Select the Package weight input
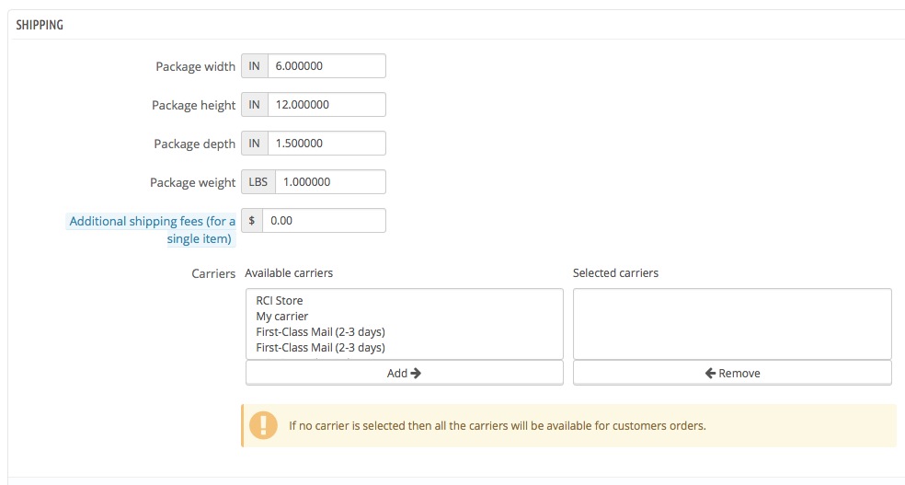 coord(329,182)
